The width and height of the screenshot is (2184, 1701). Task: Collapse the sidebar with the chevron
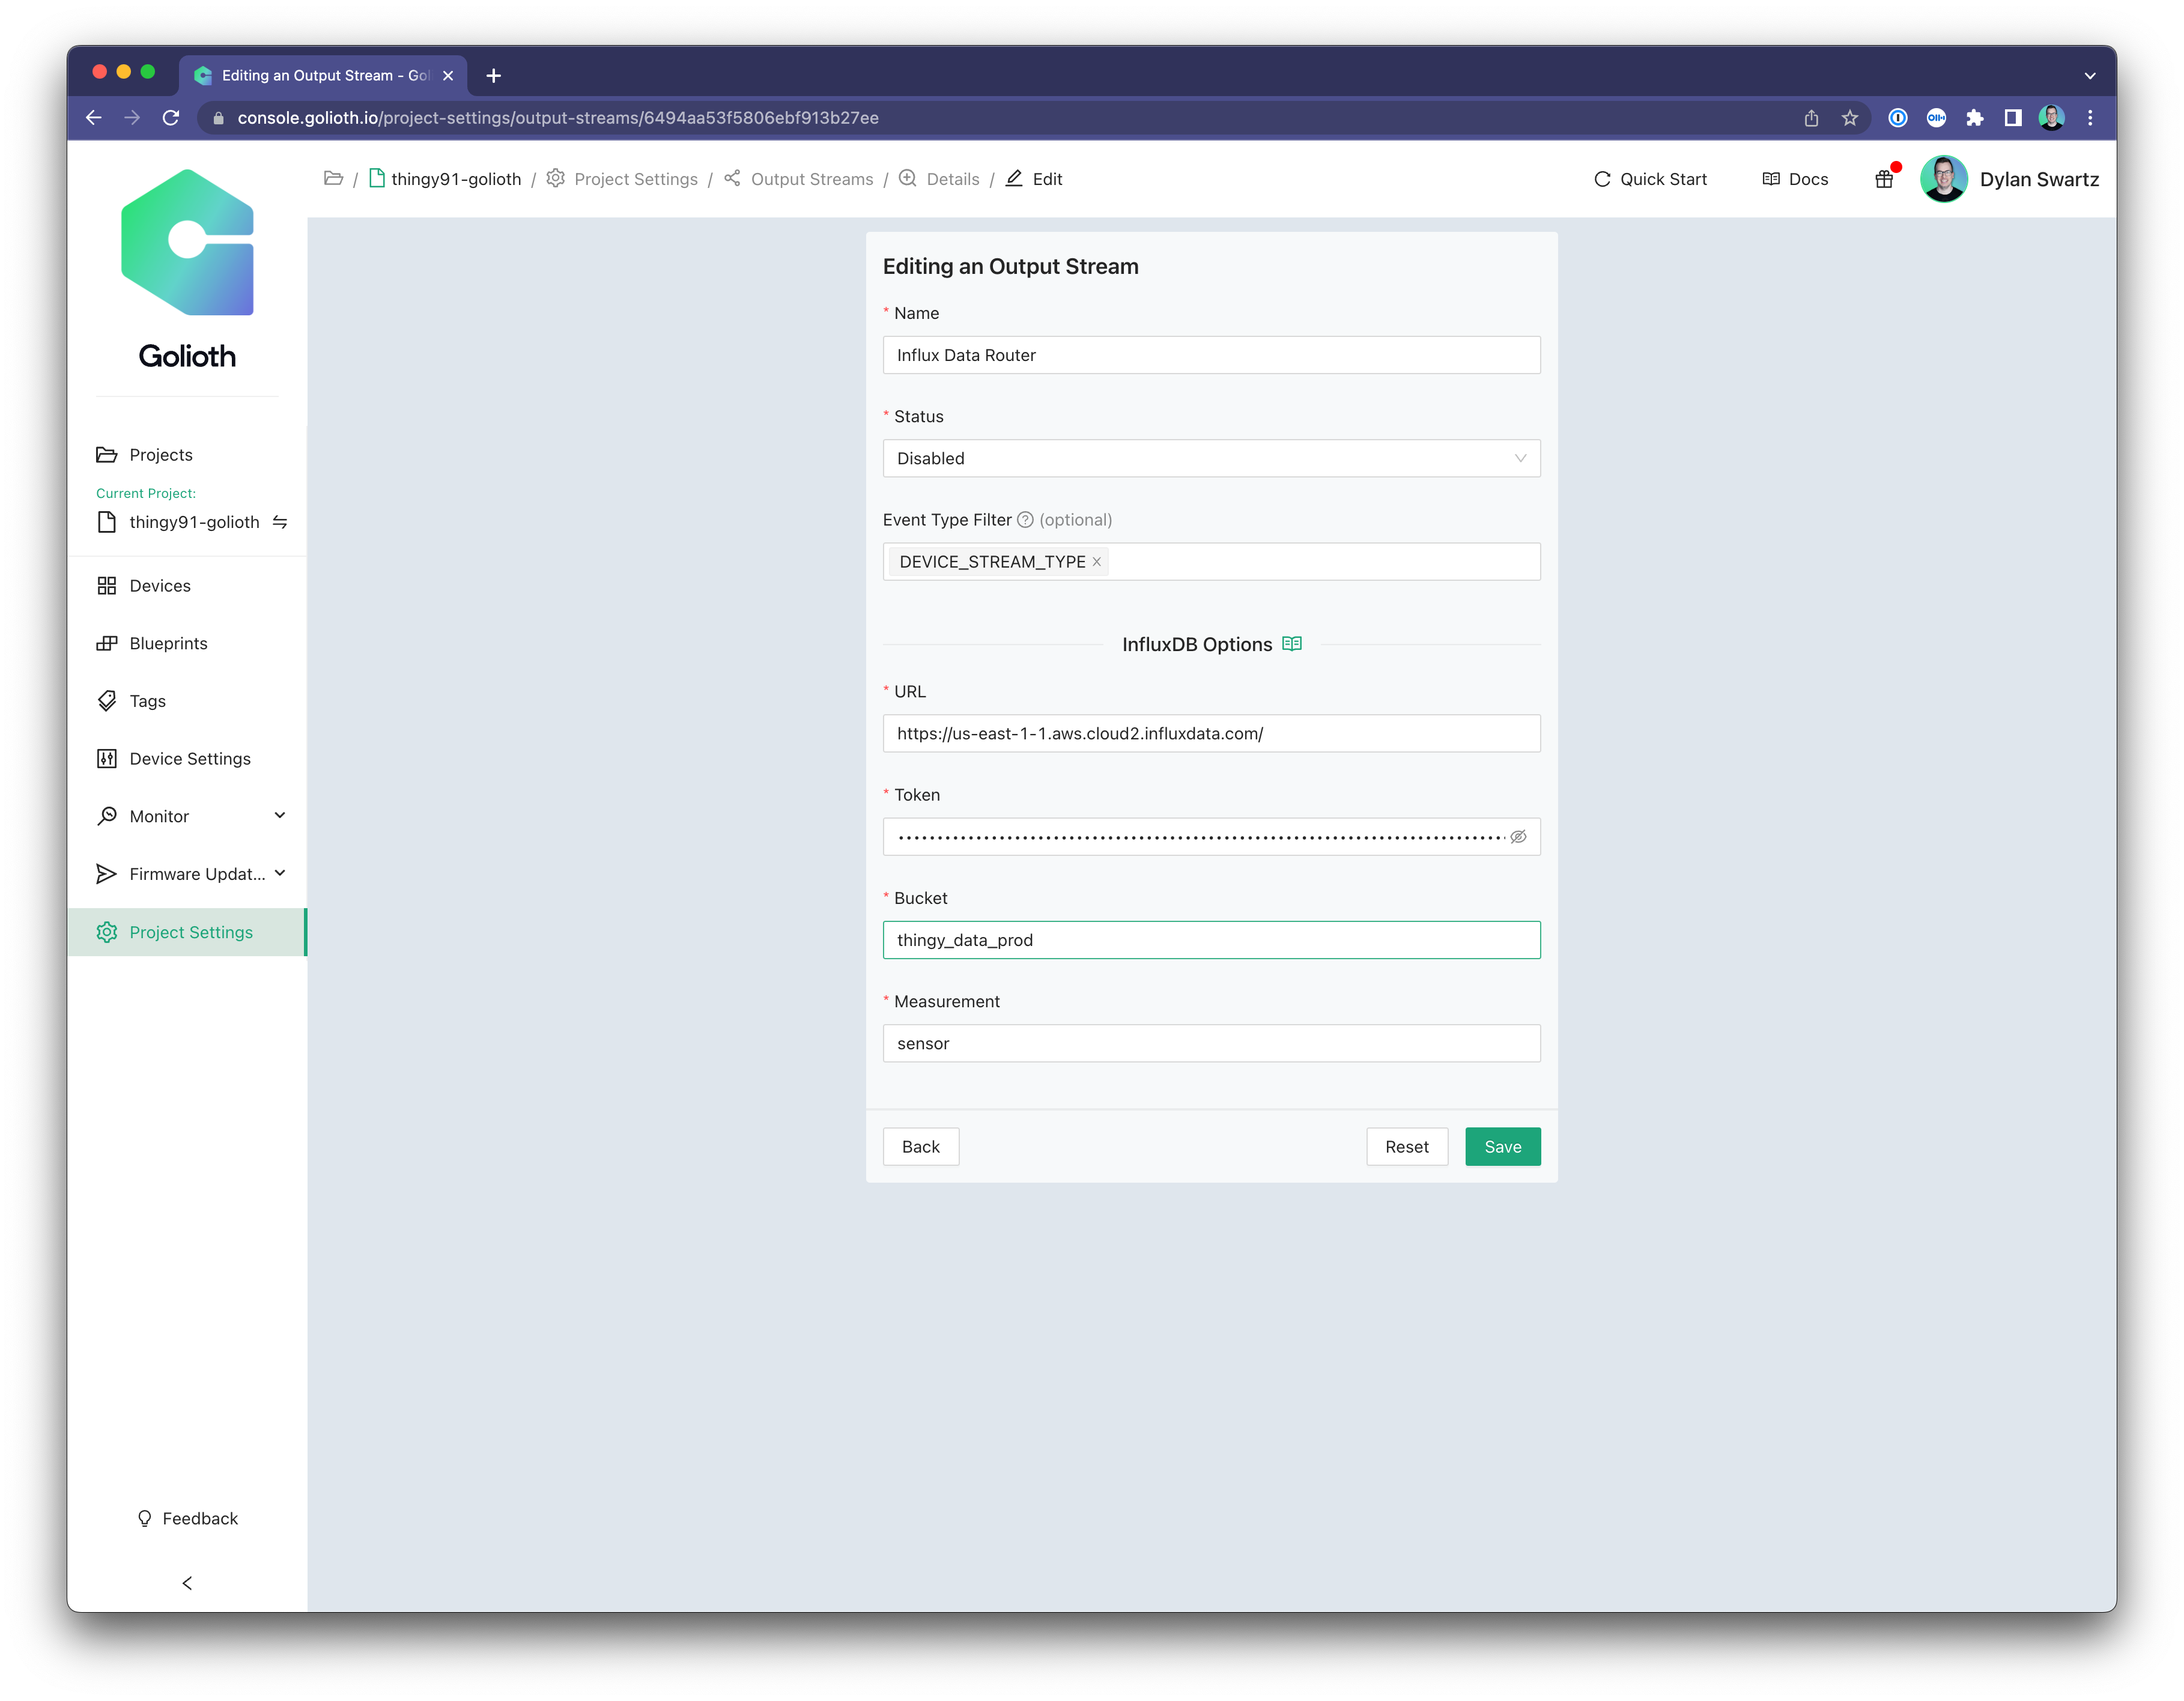pyautogui.click(x=187, y=1582)
